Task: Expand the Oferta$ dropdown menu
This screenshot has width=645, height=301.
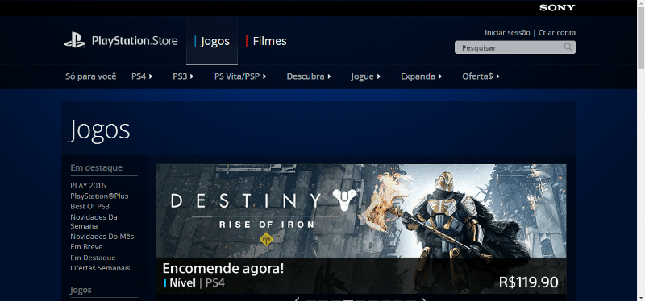Action: point(481,76)
